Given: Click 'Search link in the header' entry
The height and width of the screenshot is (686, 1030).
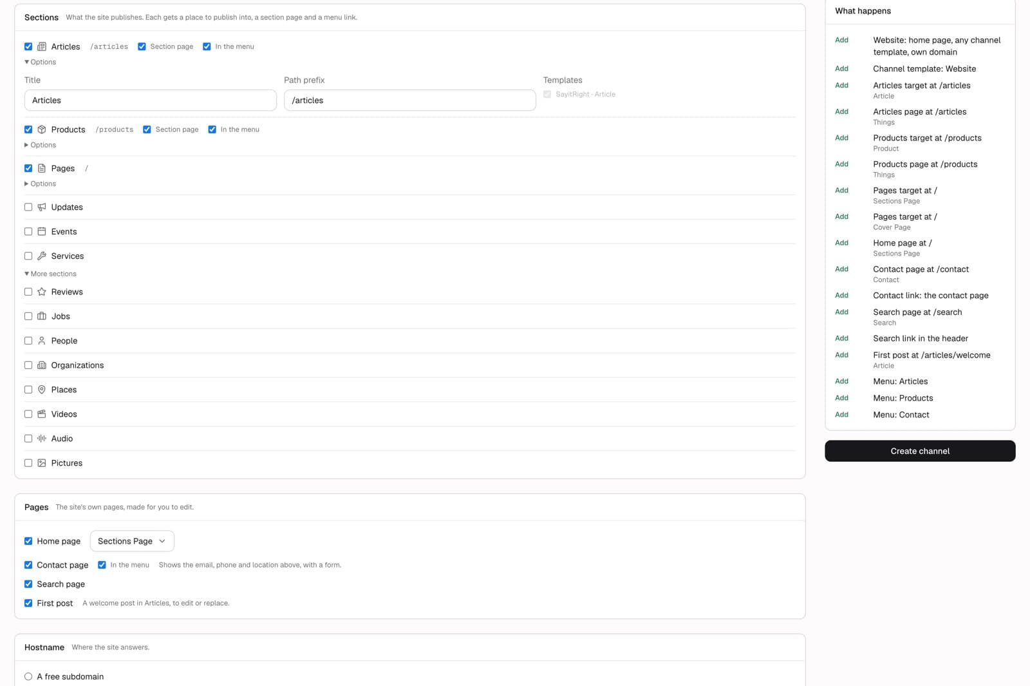Looking at the screenshot, I should coord(921,338).
